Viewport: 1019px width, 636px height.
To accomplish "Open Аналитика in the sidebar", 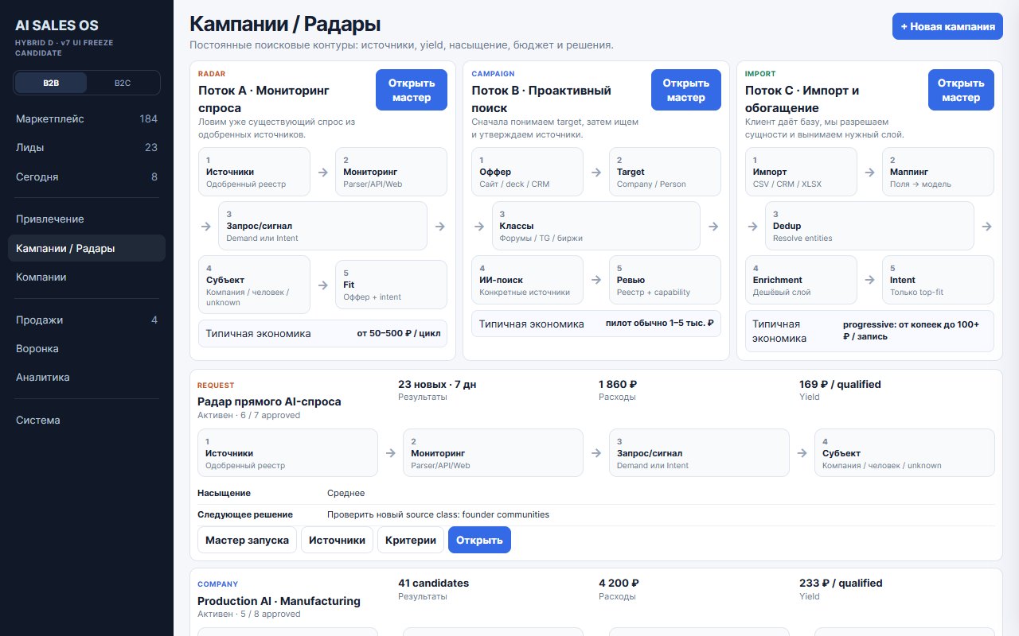I will [87, 377].
